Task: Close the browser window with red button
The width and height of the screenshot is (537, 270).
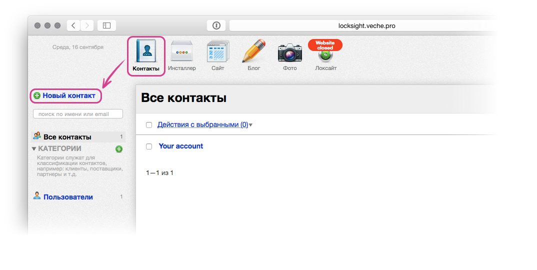Action: click(37, 25)
